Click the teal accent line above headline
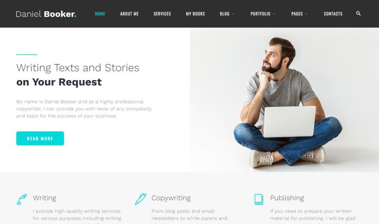379x224 pixels. pos(27,55)
